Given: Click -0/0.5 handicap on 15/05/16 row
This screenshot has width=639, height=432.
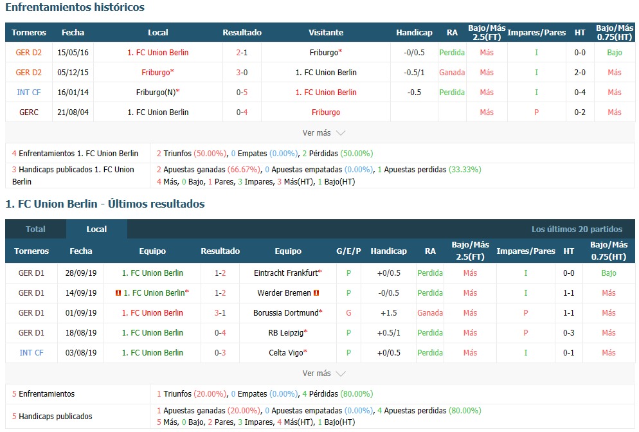Looking at the screenshot, I should click(x=414, y=53).
